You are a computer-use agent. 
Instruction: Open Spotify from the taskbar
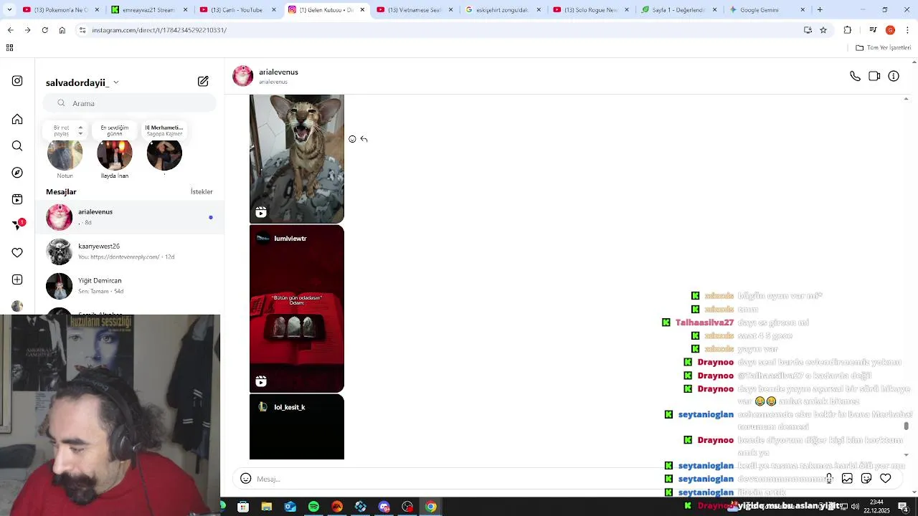tap(313, 507)
